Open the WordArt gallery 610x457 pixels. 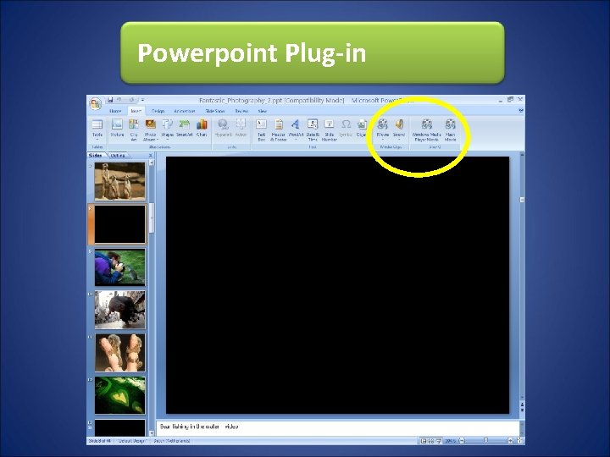296,130
